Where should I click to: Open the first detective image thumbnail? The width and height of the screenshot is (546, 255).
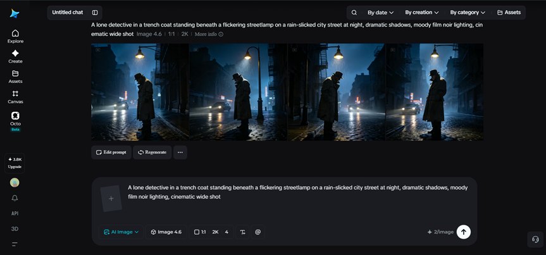[x=140, y=92]
